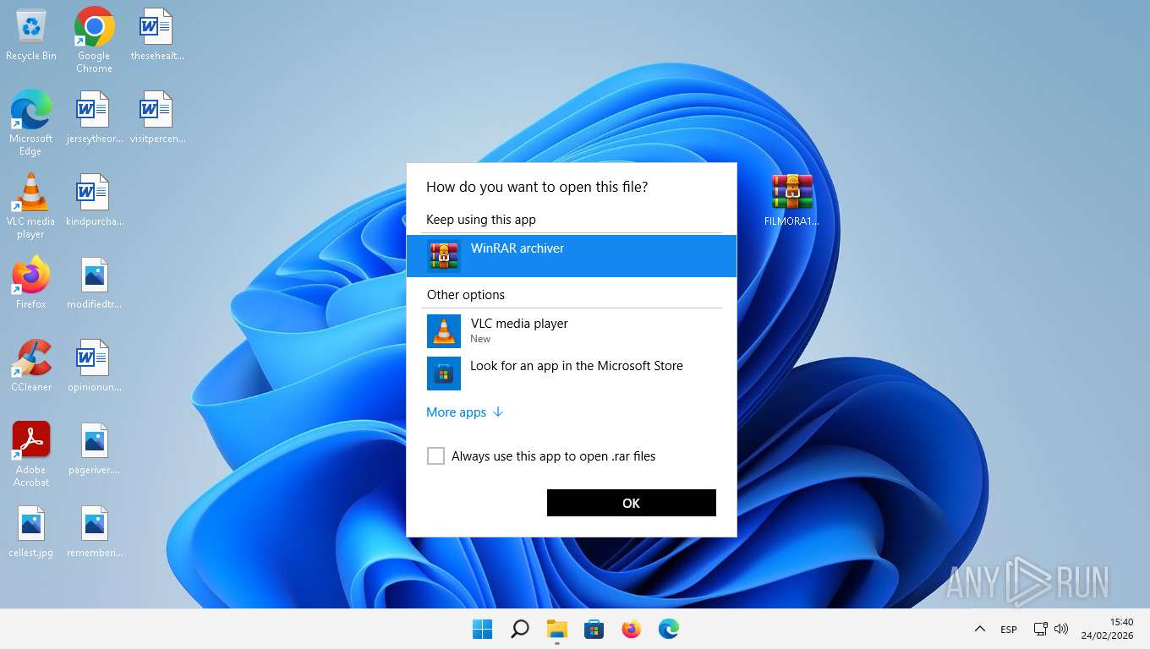Check Always use this app for .rar files
Viewport: 1150px width, 649px height.
pos(435,456)
